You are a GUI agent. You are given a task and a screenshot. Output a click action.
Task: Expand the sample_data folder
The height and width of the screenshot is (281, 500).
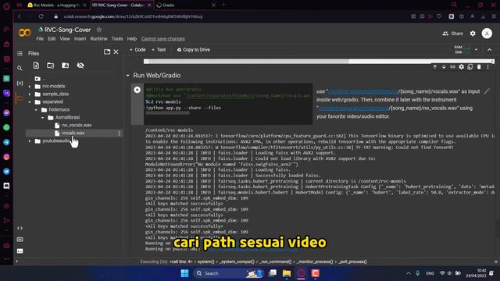[30, 94]
